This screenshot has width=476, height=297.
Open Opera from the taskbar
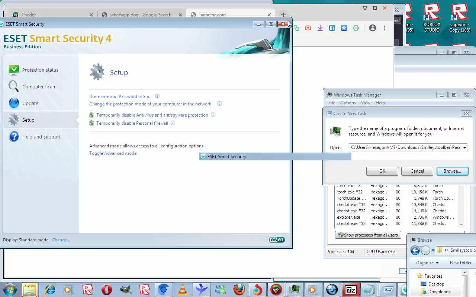click(x=107, y=290)
